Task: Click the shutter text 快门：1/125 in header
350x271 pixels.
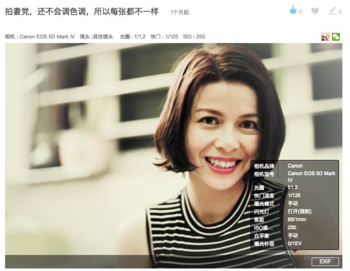Action: pyautogui.click(x=164, y=37)
